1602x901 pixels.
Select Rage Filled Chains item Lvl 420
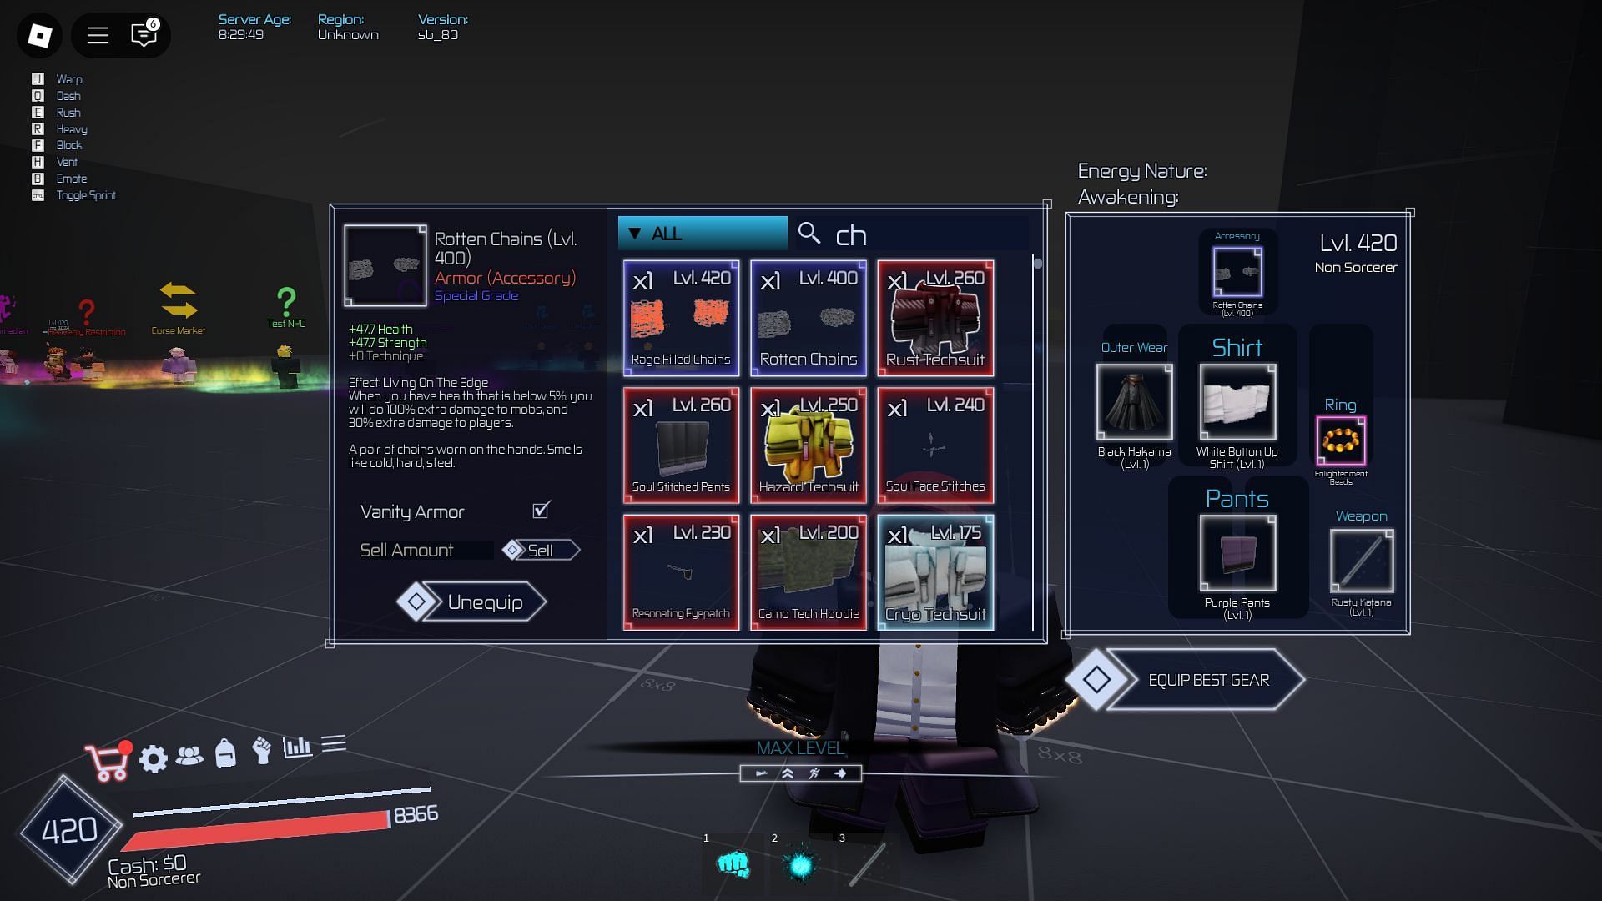pyautogui.click(x=681, y=318)
